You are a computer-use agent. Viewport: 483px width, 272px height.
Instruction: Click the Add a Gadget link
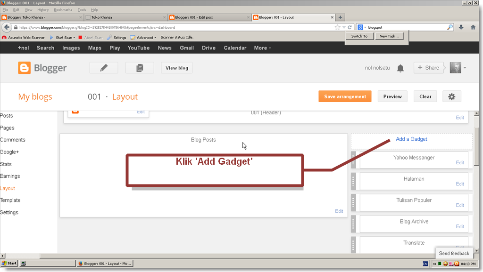click(411, 139)
